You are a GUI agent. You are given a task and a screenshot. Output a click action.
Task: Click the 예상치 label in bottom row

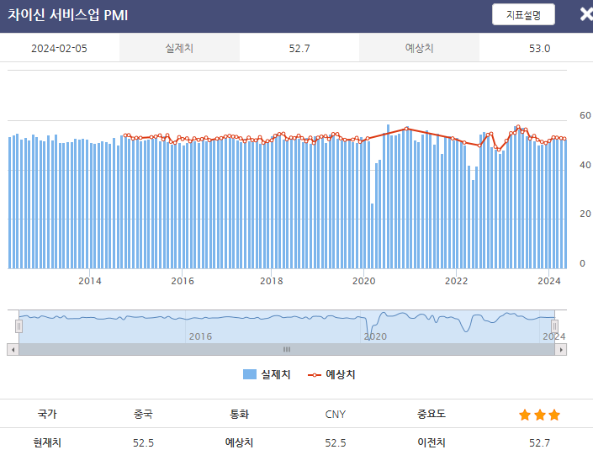pyautogui.click(x=239, y=442)
